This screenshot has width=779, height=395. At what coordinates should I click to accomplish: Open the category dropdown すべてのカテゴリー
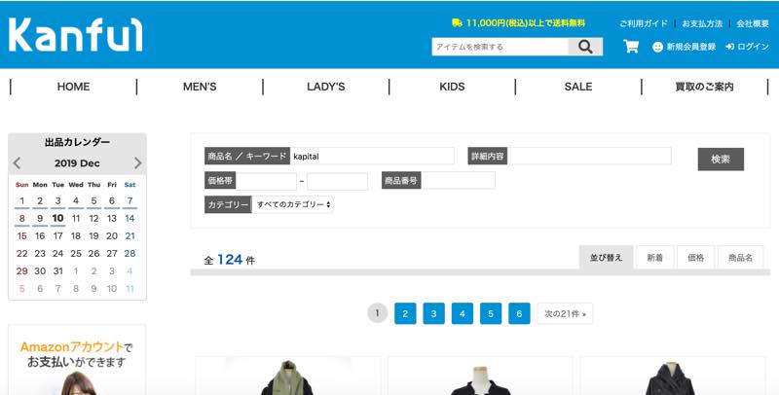(x=292, y=204)
